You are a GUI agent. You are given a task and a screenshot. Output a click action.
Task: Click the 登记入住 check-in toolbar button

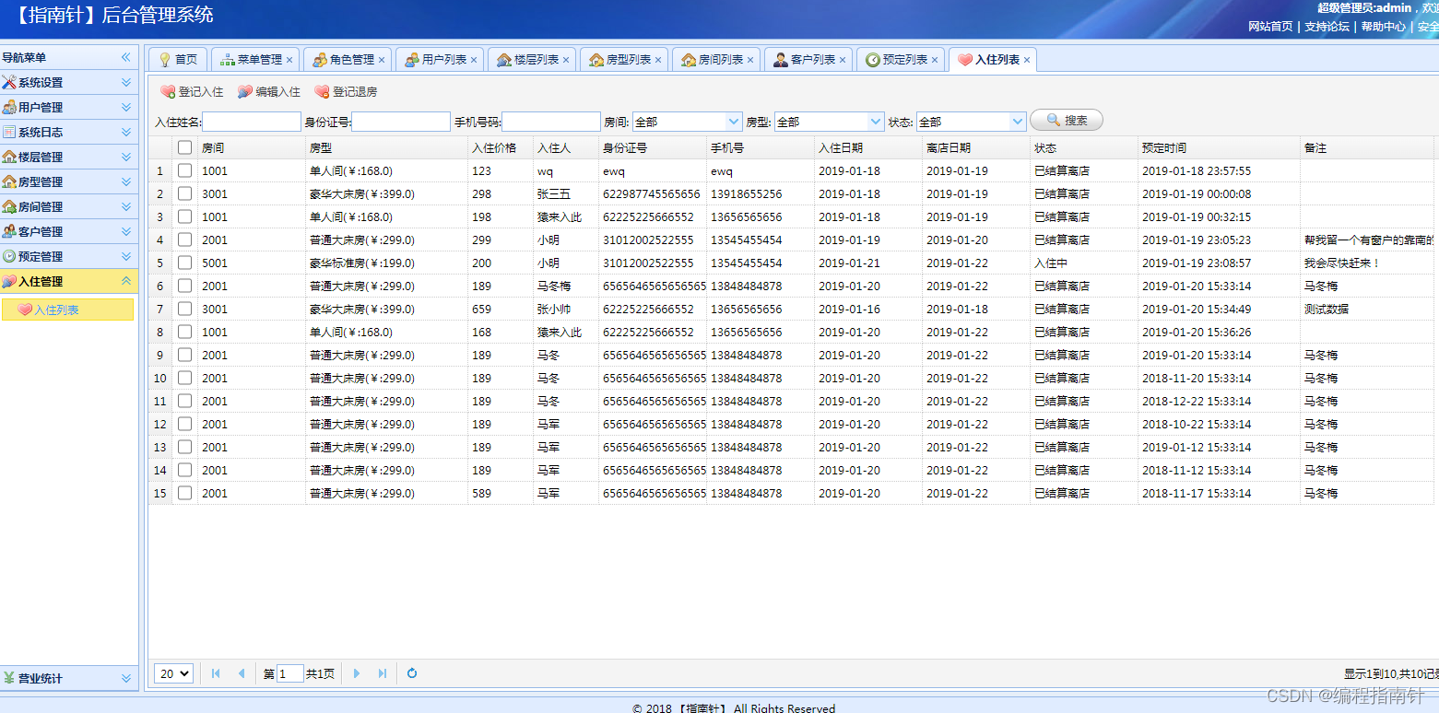tap(192, 92)
